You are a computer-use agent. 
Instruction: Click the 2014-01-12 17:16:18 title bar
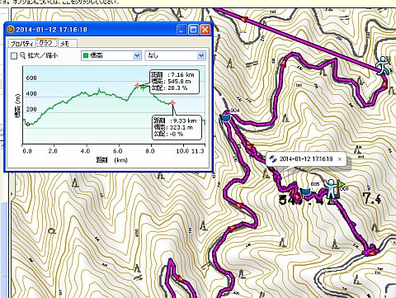coord(108,29)
